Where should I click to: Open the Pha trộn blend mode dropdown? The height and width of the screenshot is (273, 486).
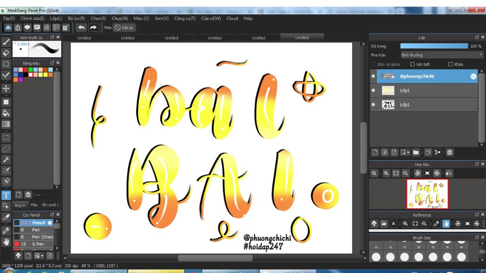click(x=442, y=55)
